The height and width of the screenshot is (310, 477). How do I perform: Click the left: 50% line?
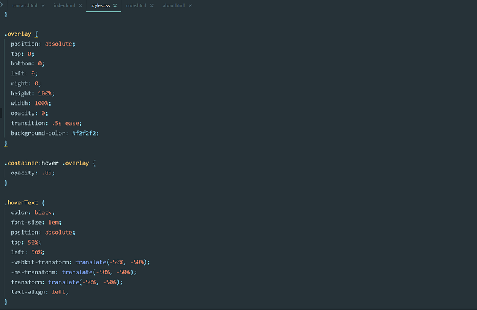(28, 252)
